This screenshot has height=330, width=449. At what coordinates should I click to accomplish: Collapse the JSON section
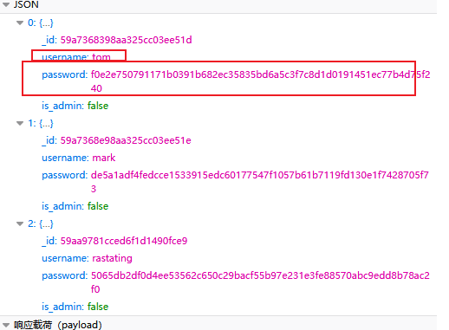click(6, 4)
